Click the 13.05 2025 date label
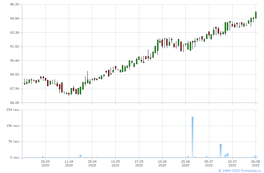Screen dimensions: 264x173 coord(115,163)
